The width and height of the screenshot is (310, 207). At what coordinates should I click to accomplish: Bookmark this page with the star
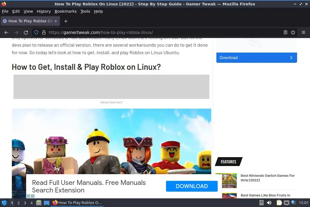tap(293, 33)
